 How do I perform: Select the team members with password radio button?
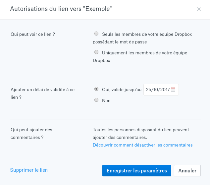[x=96, y=33]
